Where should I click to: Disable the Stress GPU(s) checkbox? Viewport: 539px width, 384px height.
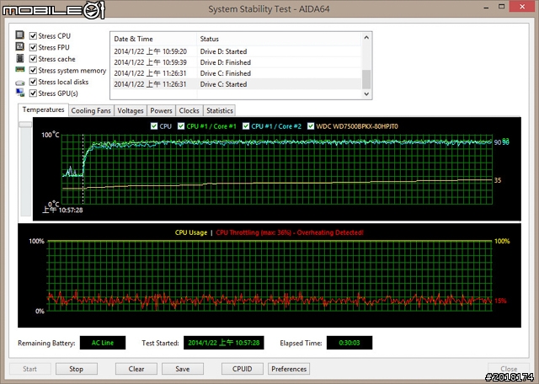click(33, 93)
